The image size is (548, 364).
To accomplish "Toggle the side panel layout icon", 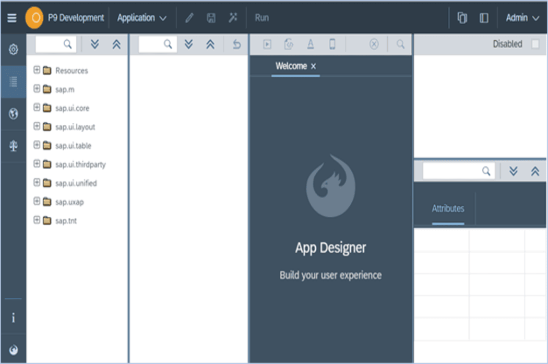I will click(x=484, y=18).
